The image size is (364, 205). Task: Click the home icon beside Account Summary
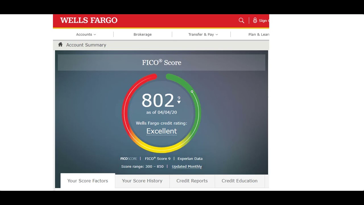60,44
